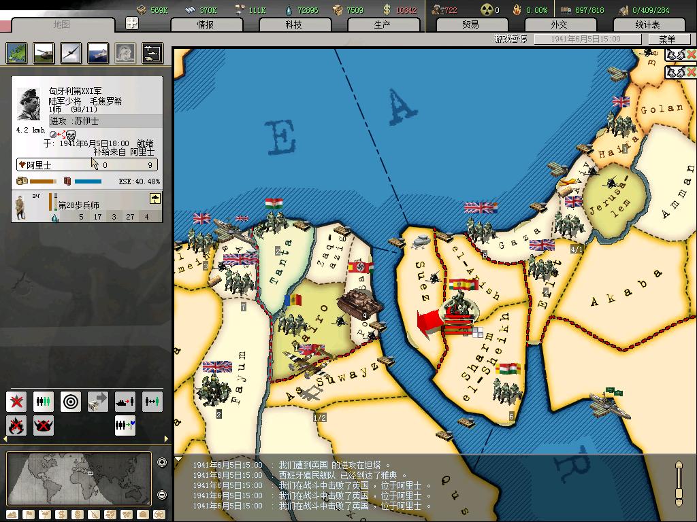Image resolution: width=697 pixels, height=522 pixels.
Task: Click the reorganize divisions soldiers icon
Action: (x=44, y=402)
